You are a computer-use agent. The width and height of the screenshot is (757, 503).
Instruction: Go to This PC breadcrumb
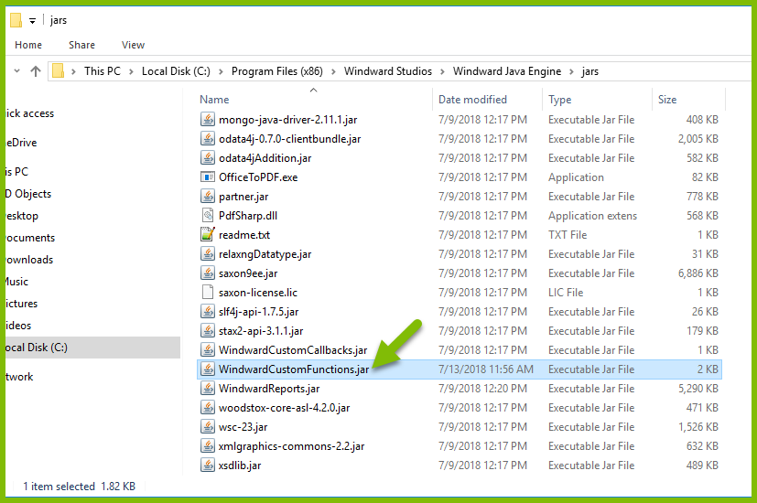point(102,71)
